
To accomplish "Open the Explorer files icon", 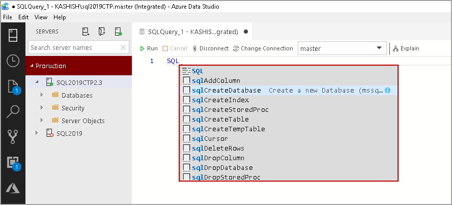I will tap(13, 86).
